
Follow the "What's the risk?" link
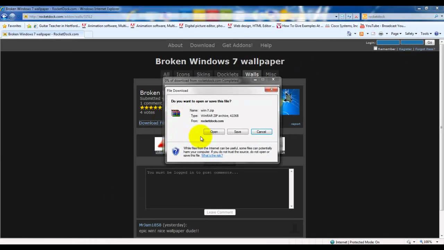(212, 156)
